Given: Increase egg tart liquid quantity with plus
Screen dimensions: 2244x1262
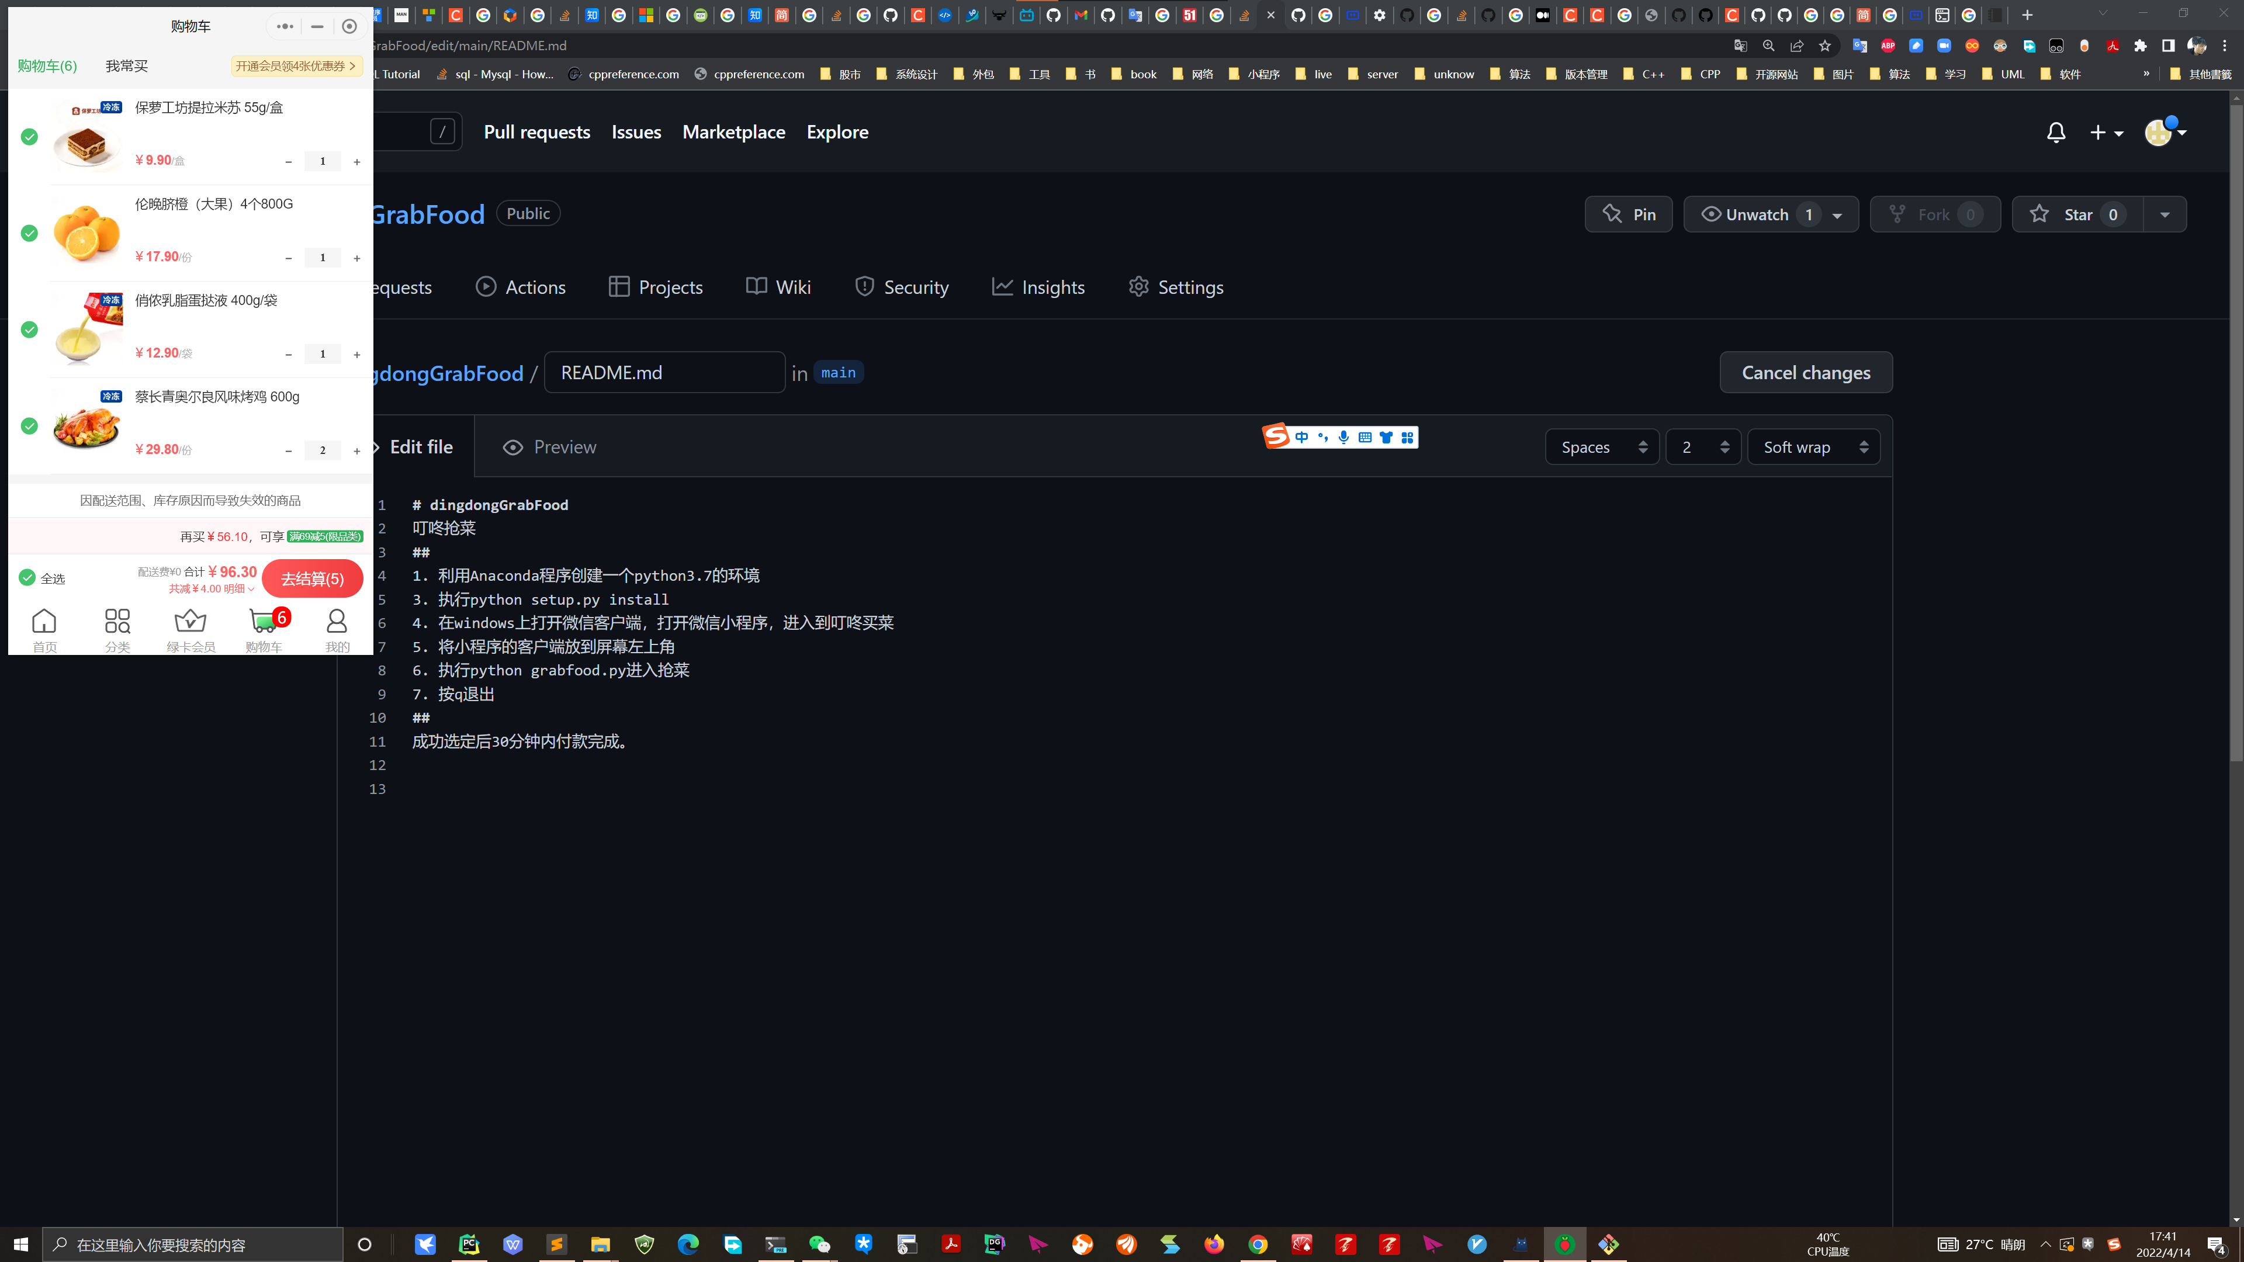Looking at the screenshot, I should pyautogui.click(x=357, y=355).
